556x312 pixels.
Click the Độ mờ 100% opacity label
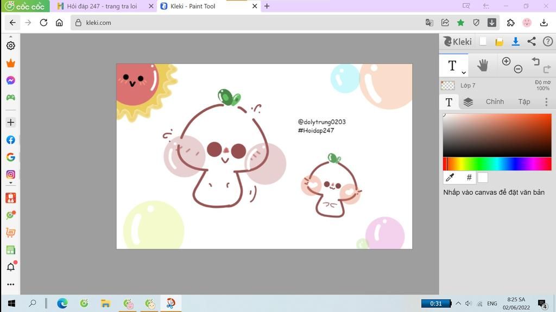pyautogui.click(x=542, y=85)
